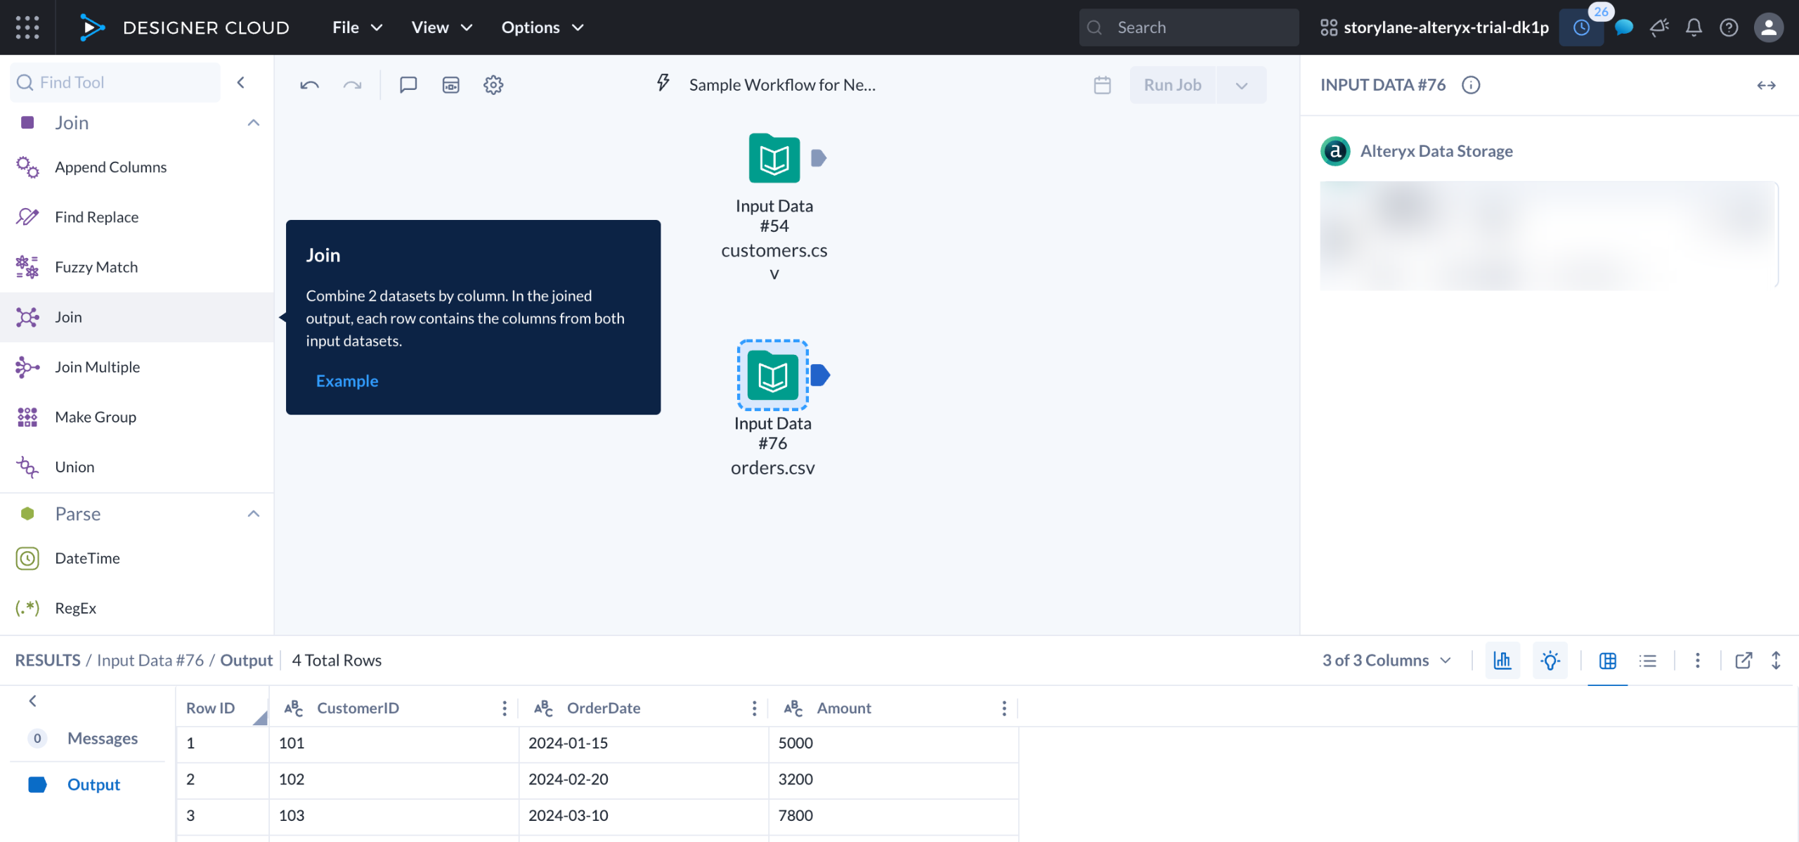The image size is (1799, 842).
Task: Open the schedule calendar icon
Action: [1102, 85]
